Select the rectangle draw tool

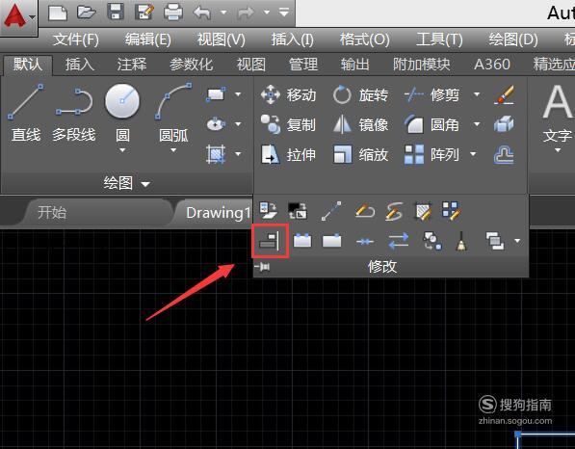pos(216,94)
